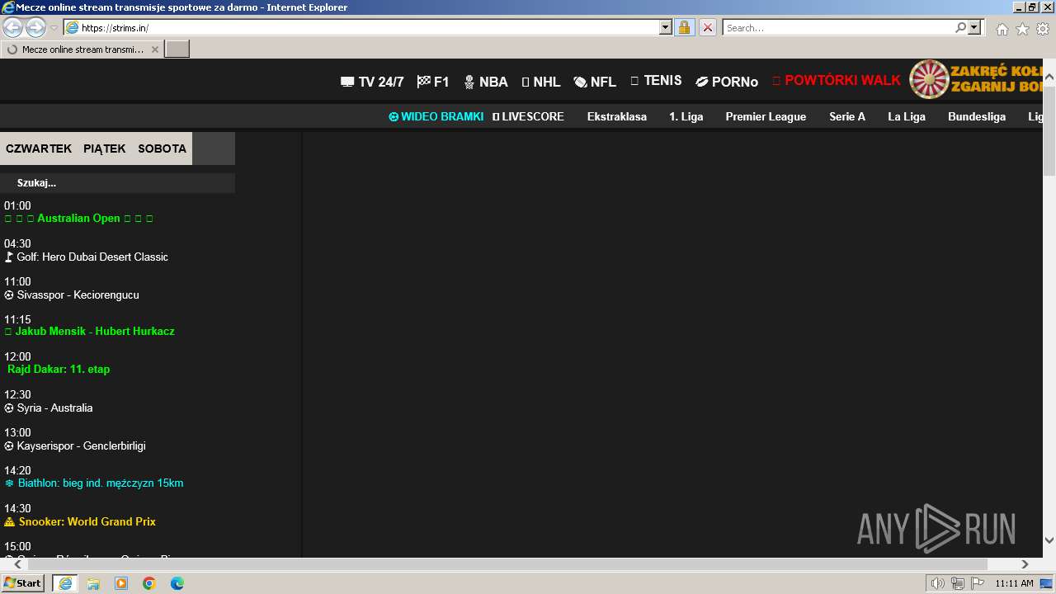1056x594 pixels.
Task: Launch Chrome from the taskbar
Action: click(x=149, y=583)
